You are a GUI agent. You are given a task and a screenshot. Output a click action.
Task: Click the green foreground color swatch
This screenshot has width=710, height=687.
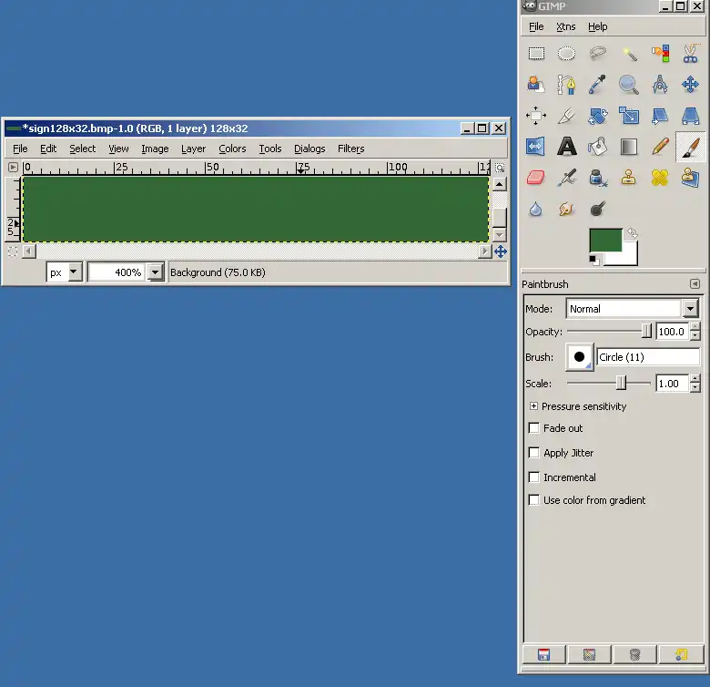point(605,241)
